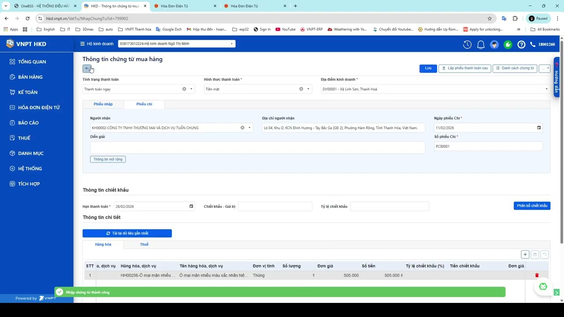564x317 pixels.
Task: Open the business household selector dropdown
Action: tap(177, 44)
